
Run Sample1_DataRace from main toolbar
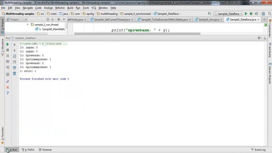tap(246, 14)
